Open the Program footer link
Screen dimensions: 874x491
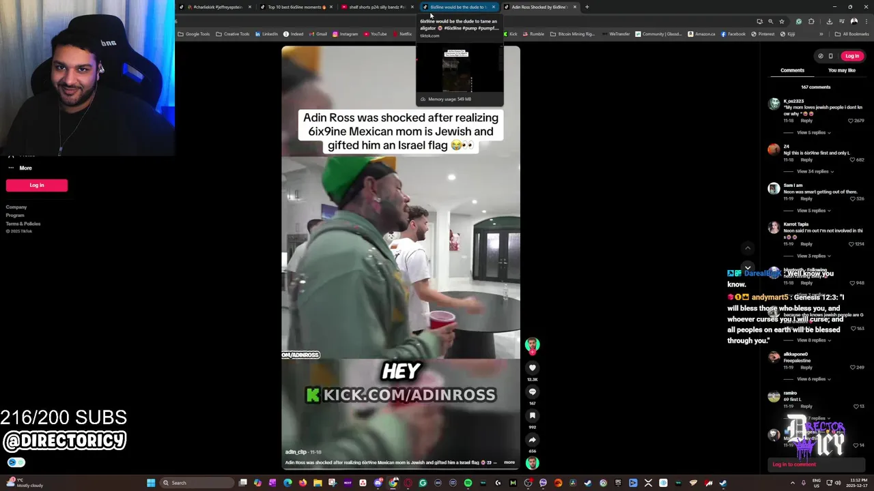coord(15,215)
